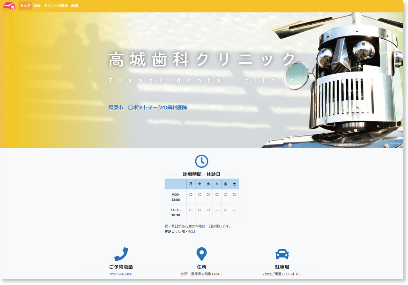This screenshot has height=285, width=408.
Task: Click 島原市 ロボットマークの歯科医院 text
Action: [148, 107]
